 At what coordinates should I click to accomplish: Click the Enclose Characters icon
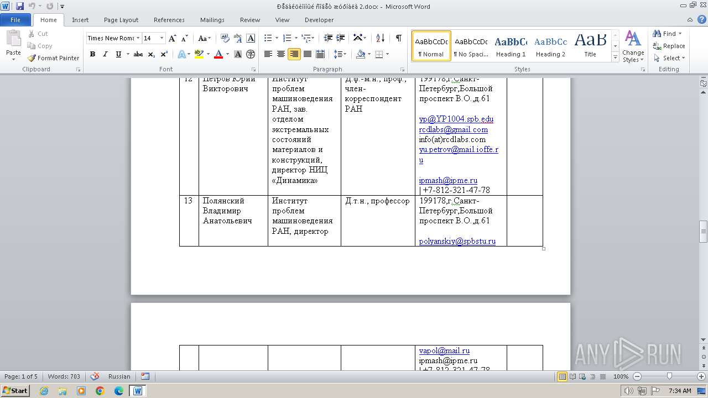(x=251, y=54)
